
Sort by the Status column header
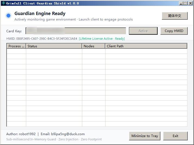click(54, 46)
